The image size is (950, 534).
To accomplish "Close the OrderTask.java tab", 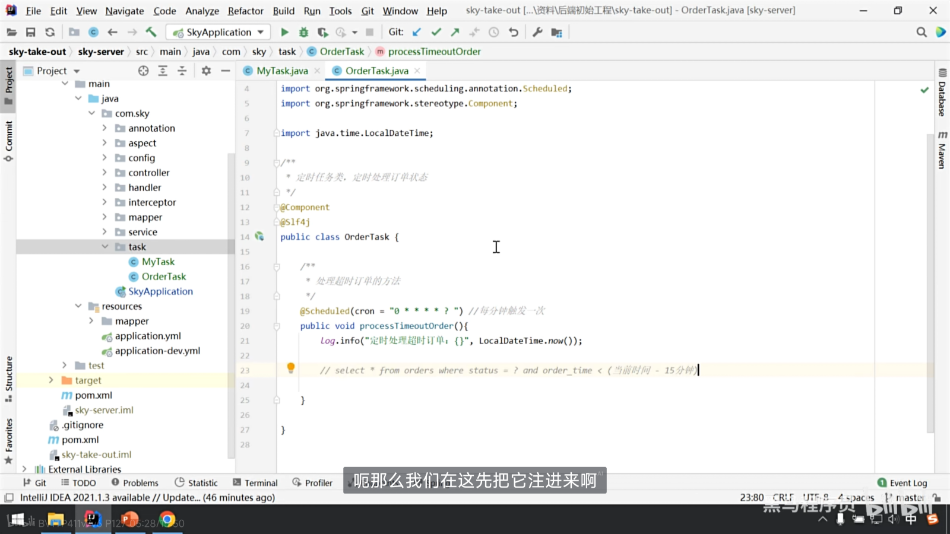I will [x=417, y=71].
